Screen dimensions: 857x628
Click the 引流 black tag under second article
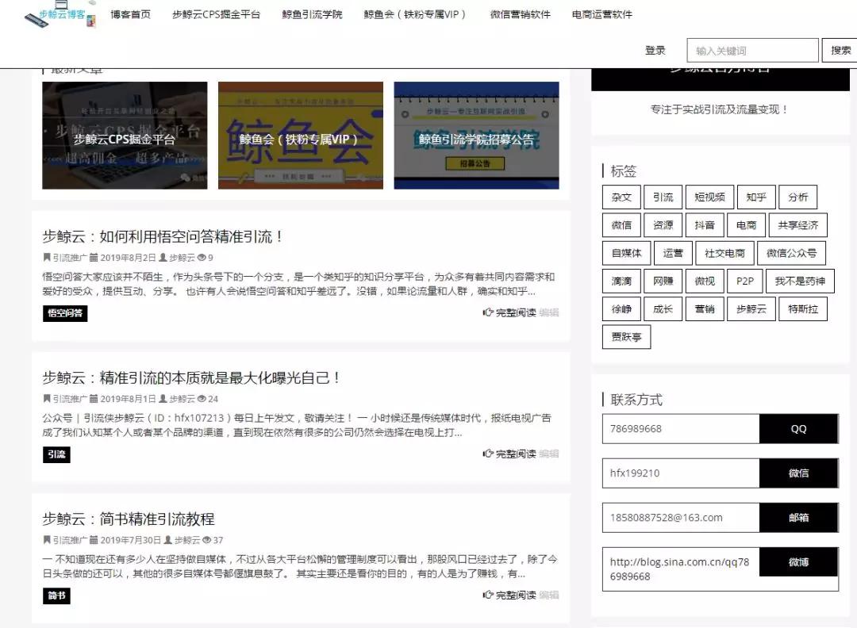pos(56,454)
